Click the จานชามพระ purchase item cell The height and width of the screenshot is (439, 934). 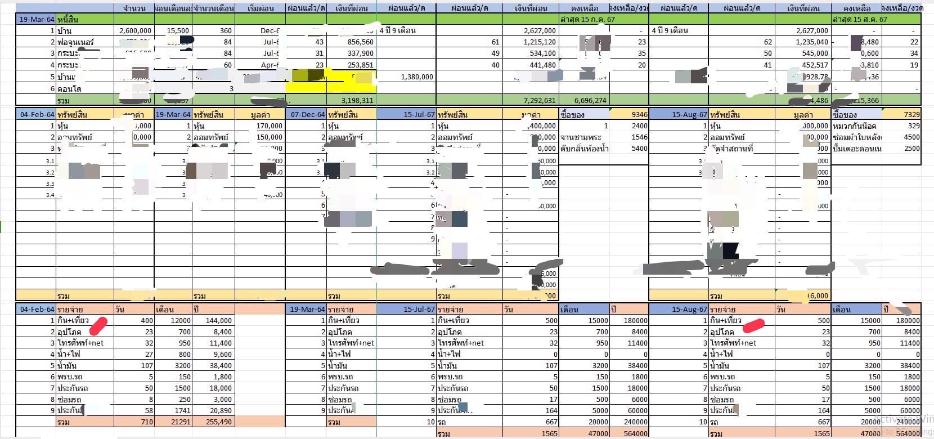(584, 137)
